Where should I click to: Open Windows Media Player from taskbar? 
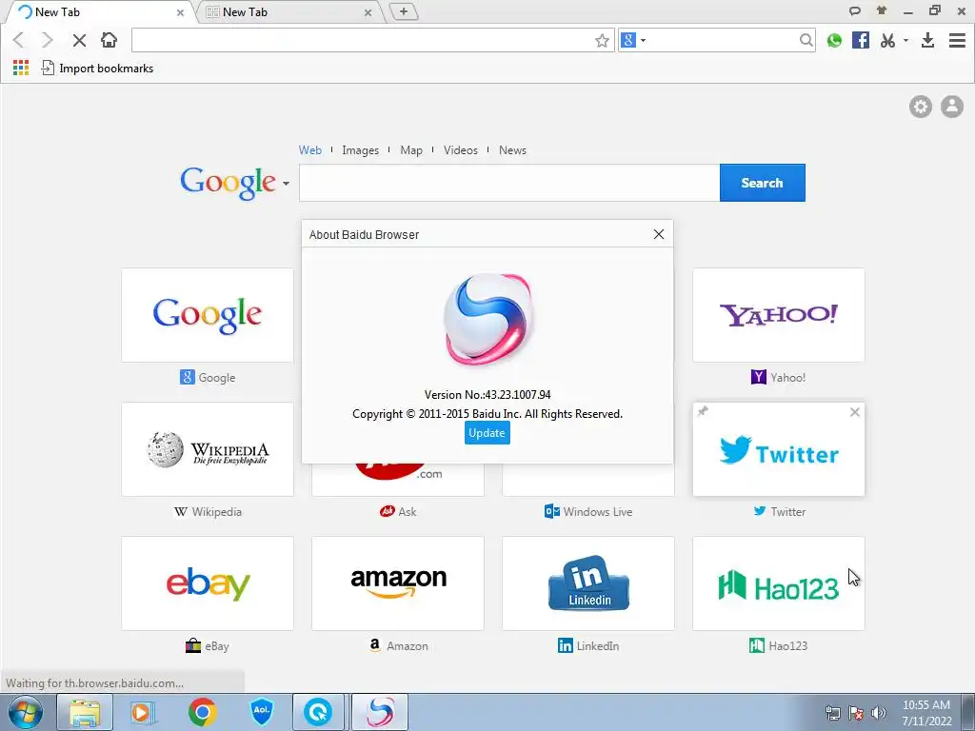(x=143, y=713)
